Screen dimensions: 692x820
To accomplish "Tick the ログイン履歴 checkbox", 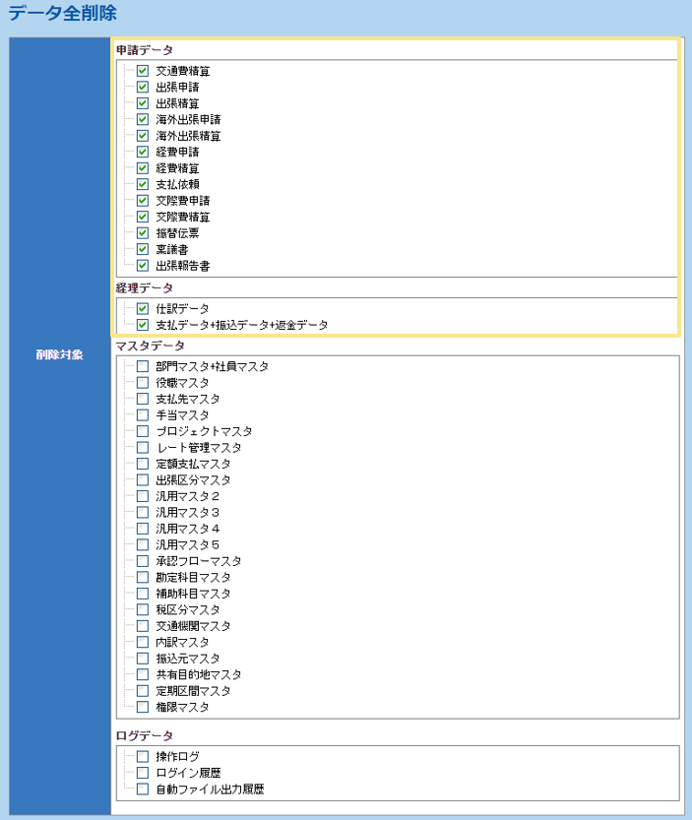I will 143,773.
